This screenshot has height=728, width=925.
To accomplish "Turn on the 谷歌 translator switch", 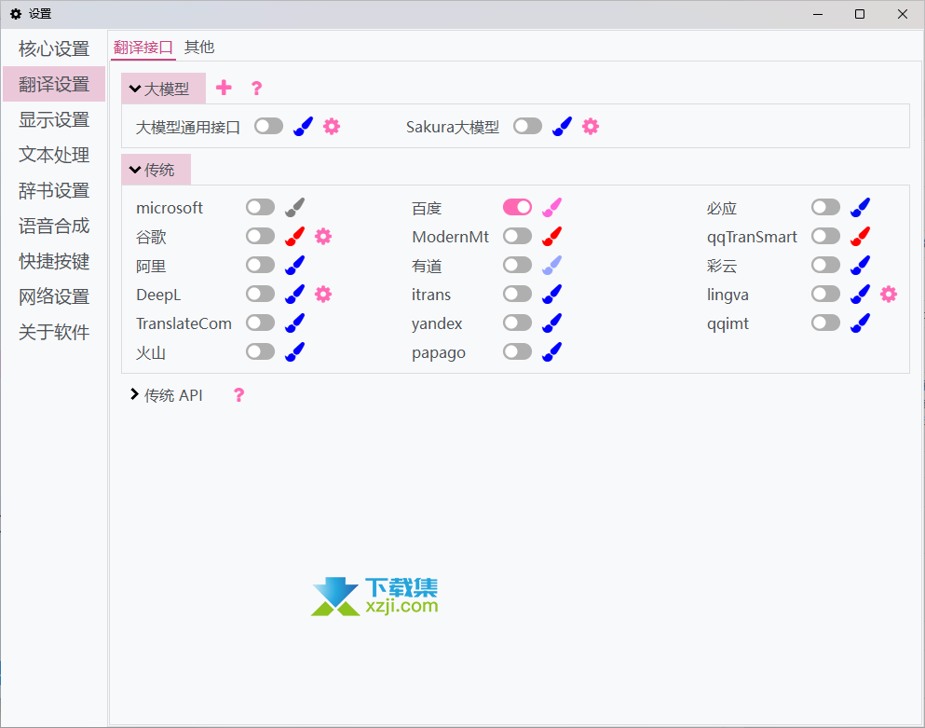I will pos(261,236).
